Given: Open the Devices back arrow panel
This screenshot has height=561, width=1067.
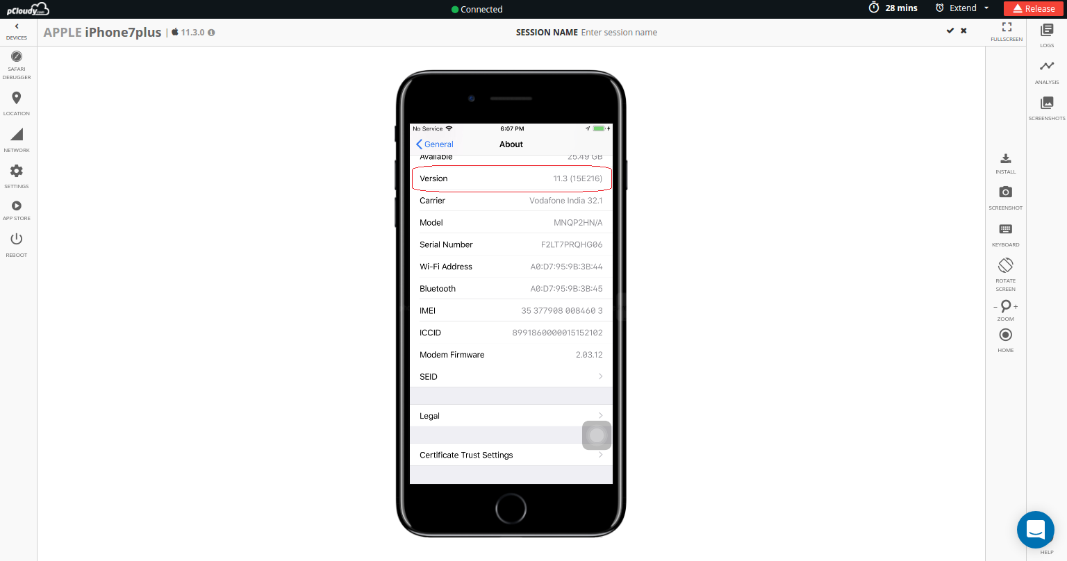Looking at the screenshot, I should (x=17, y=31).
